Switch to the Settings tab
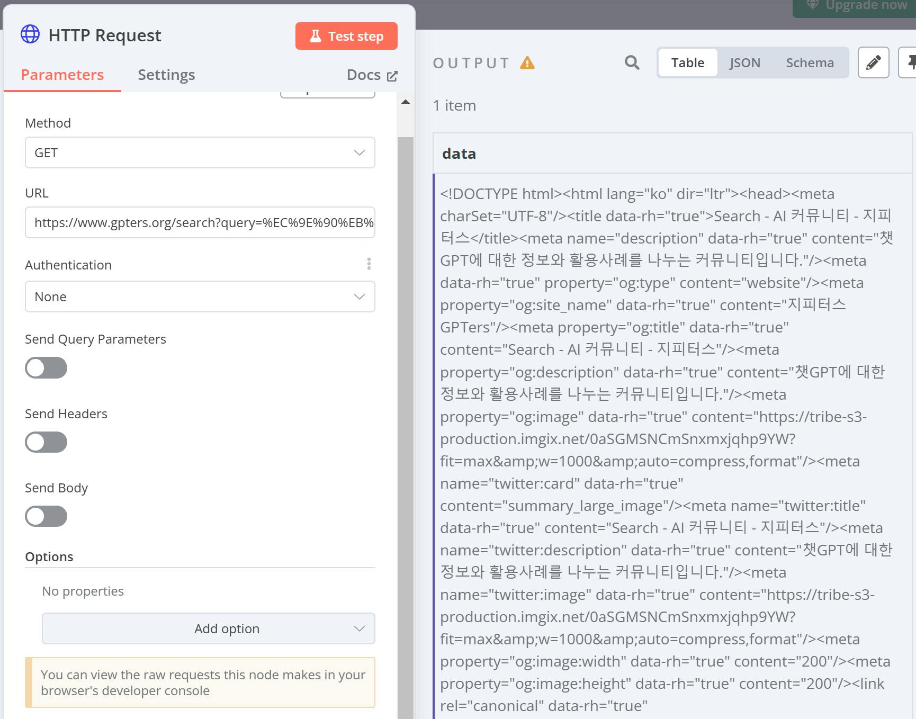 point(166,75)
